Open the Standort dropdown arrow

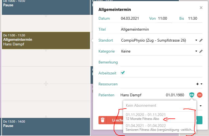point(196,40)
